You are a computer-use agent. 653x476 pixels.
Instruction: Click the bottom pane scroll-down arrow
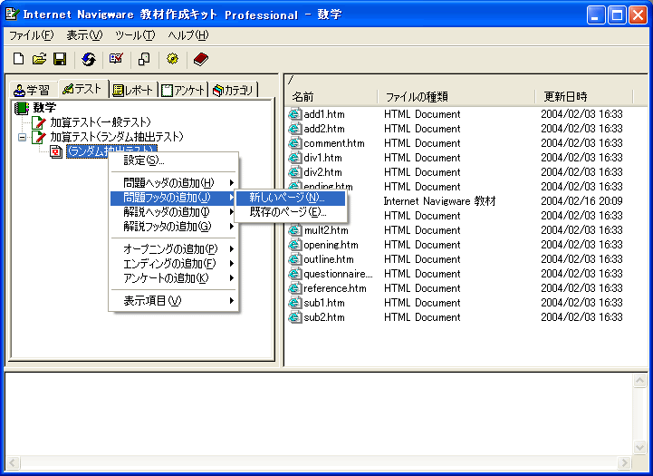639,448
